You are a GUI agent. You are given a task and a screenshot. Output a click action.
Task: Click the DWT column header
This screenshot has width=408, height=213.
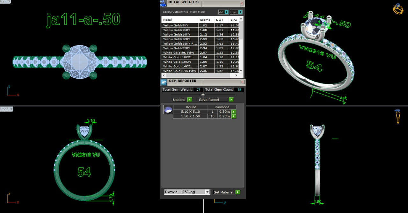222,20
